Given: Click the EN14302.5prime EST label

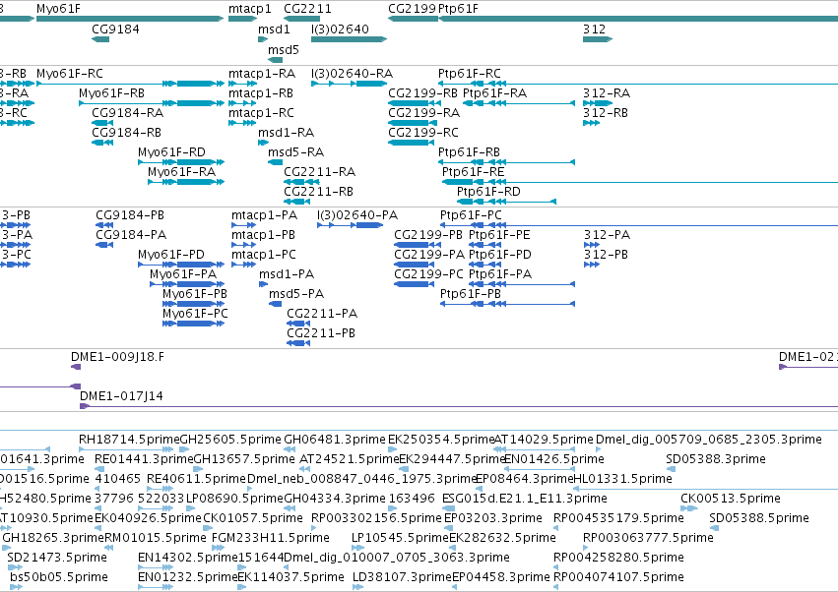Looking at the screenshot, I should 187,558.
